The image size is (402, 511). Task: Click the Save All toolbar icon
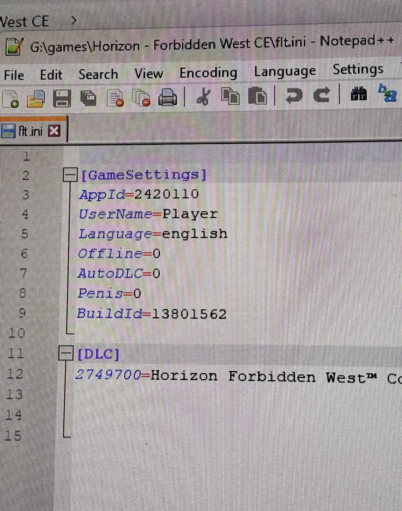pos(89,99)
